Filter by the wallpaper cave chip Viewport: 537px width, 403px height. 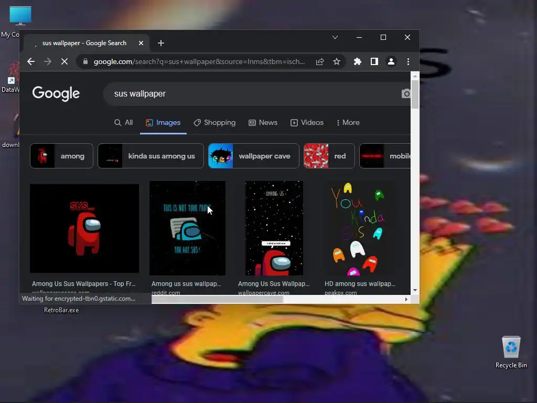click(x=254, y=156)
